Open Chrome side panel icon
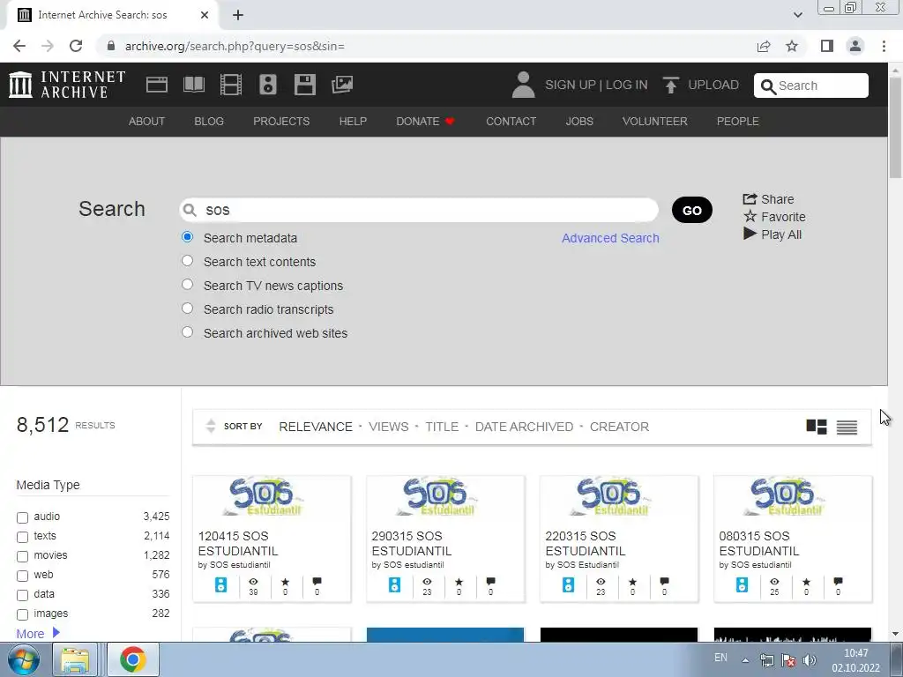Screen dimensions: 903x677 point(827,46)
